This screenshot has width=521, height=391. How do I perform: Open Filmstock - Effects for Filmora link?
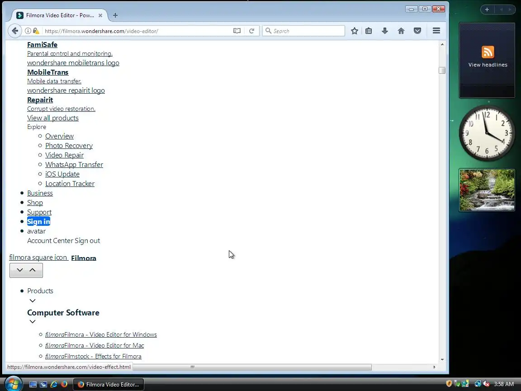pos(93,356)
